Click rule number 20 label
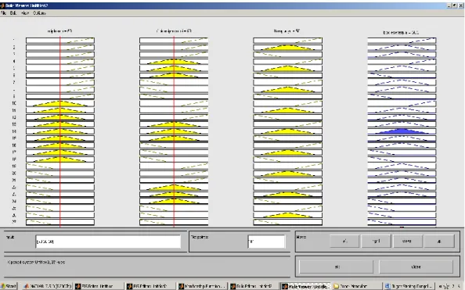 click(x=14, y=174)
